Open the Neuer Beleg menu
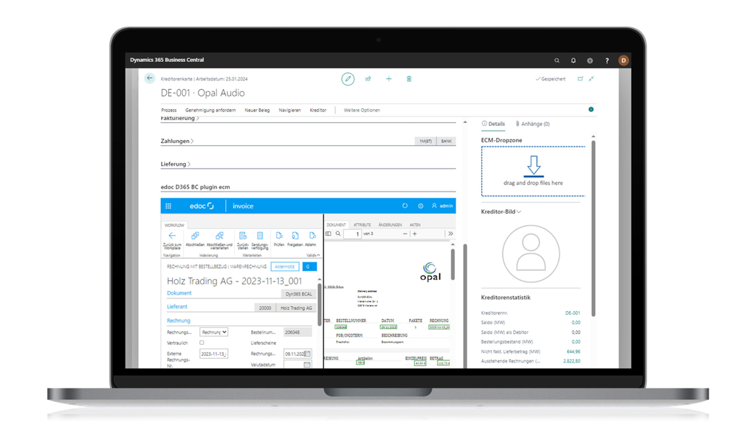The width and height of the screenshot is (756, 434). pyautogui.click(x=257, y=111)
